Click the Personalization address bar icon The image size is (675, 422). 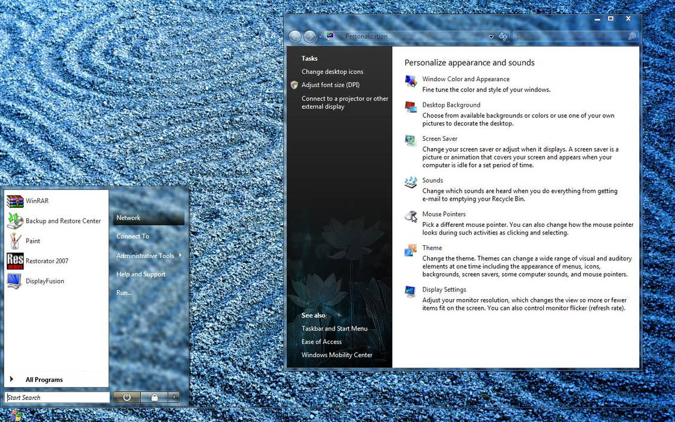pyautogui.click(x=330, y=36)
